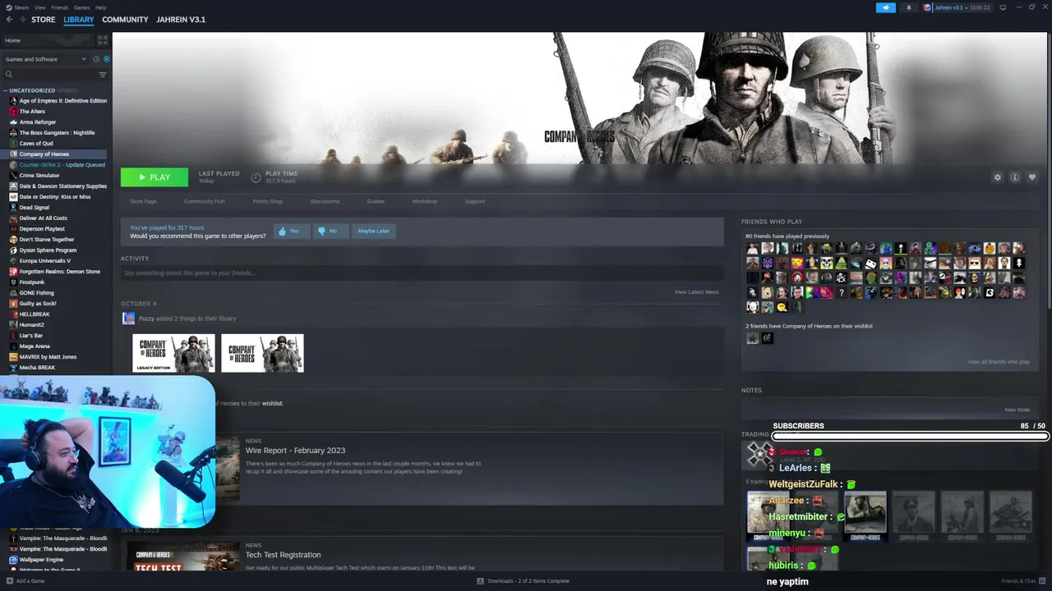This screenshot has height=591, width=1052.
Task: Open the notifications bell
Action: (x=909, y=7)
